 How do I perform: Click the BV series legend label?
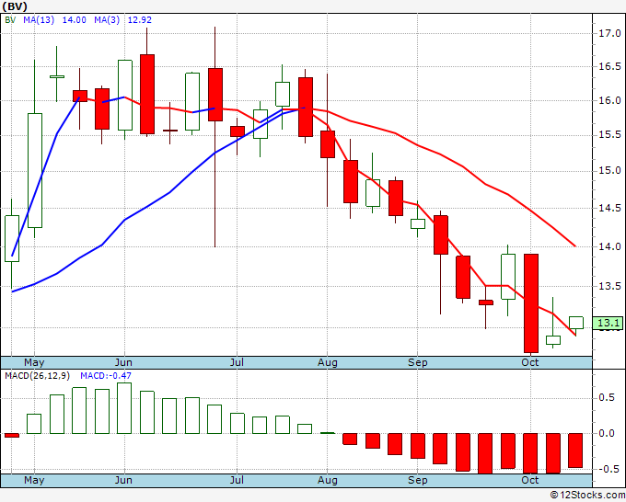click(x=10, y=20)
